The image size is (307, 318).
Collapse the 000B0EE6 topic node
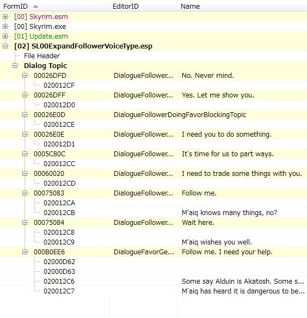[24, 252]
